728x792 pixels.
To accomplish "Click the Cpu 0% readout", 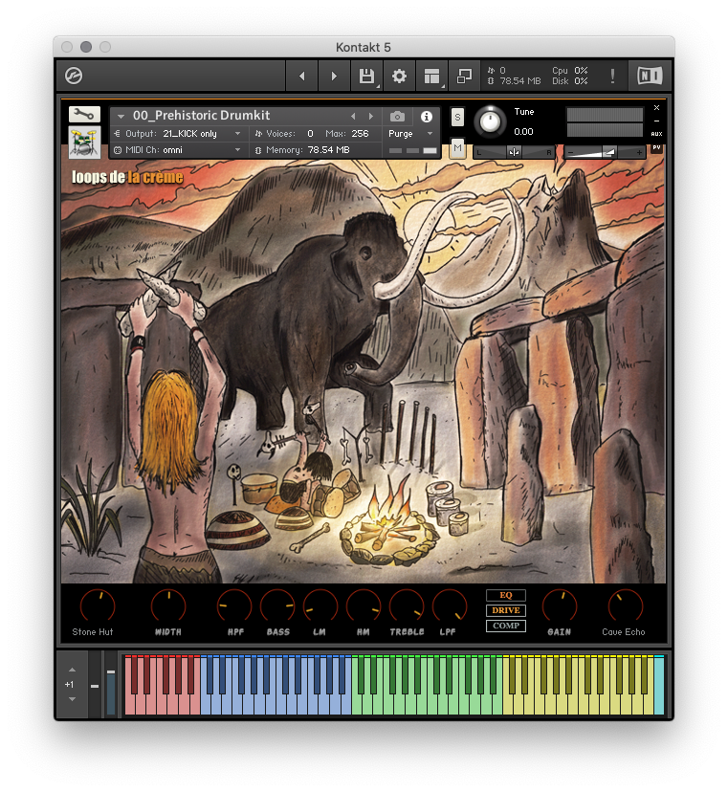I will click(x=570, y=70).
